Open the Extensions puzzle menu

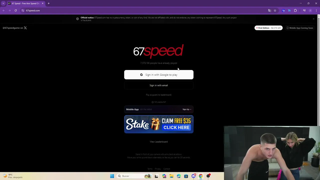(x=295, y=10)
